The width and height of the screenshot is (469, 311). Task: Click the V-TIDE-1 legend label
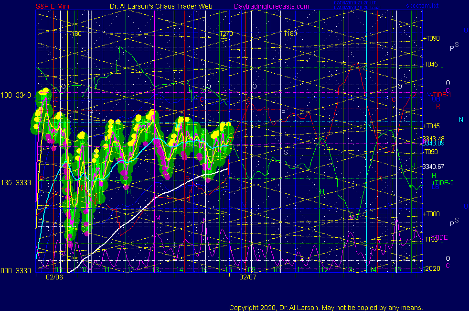tap(439, 95)
